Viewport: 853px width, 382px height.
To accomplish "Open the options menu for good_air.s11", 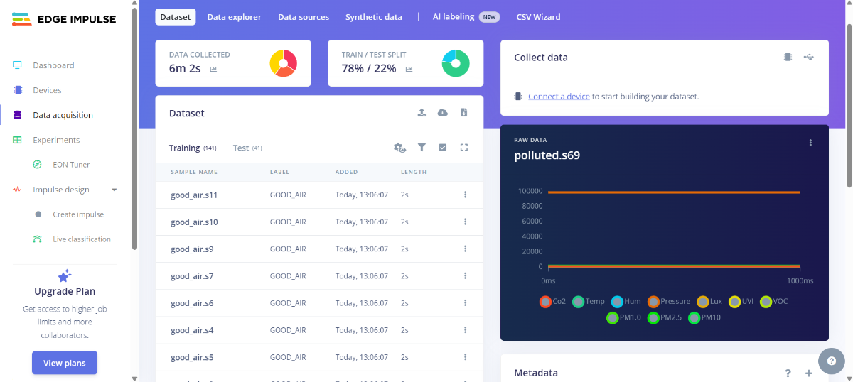I will (x=465, y=195).
